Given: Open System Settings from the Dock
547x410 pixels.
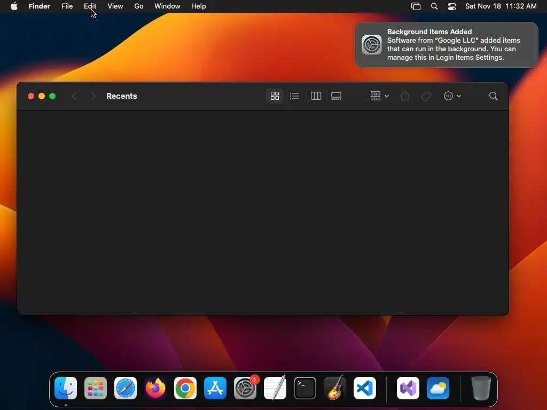Looking at the screenshot, I should point(245,388).
